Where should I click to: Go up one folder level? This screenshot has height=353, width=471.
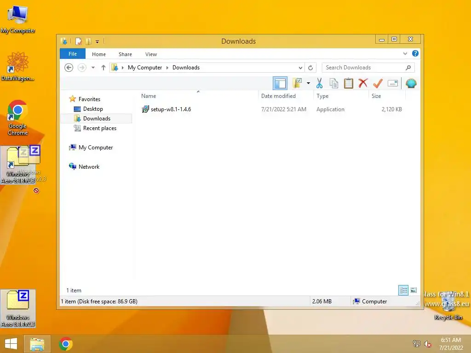tap(103, 68)
